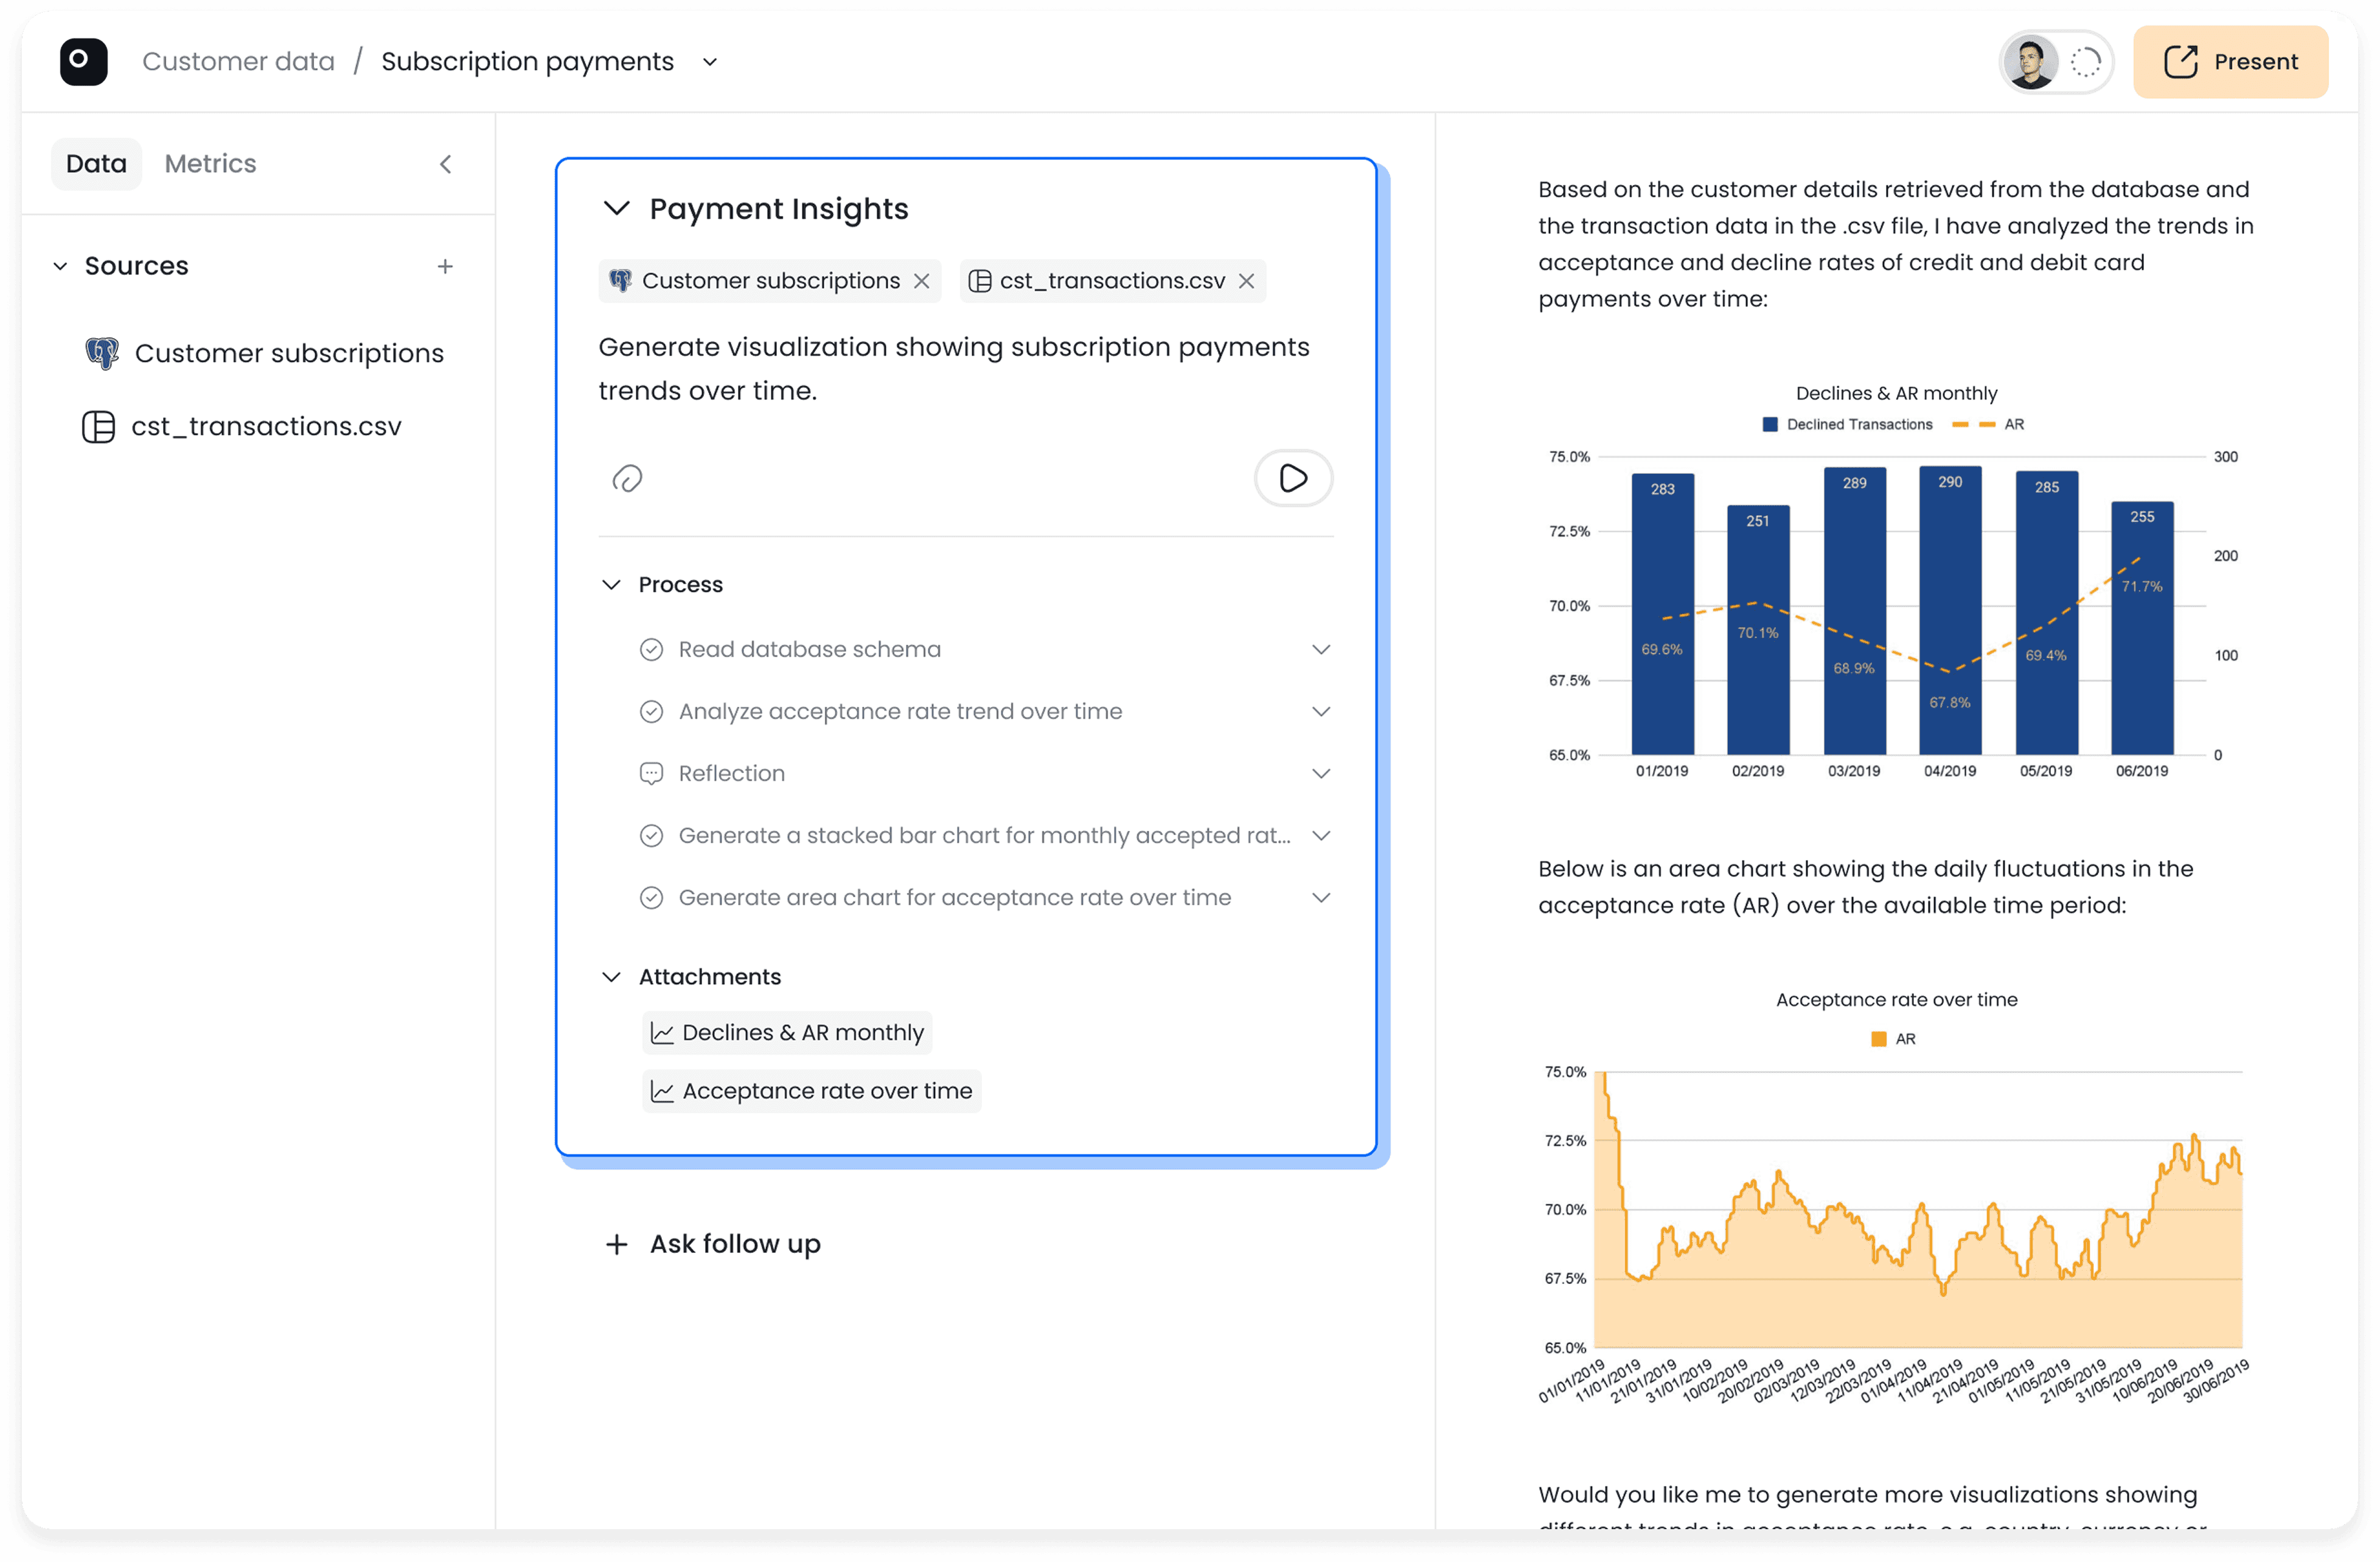Click the attachment paperclip icon
This screenshot has height=1562, width=2380.
(627, 478)
